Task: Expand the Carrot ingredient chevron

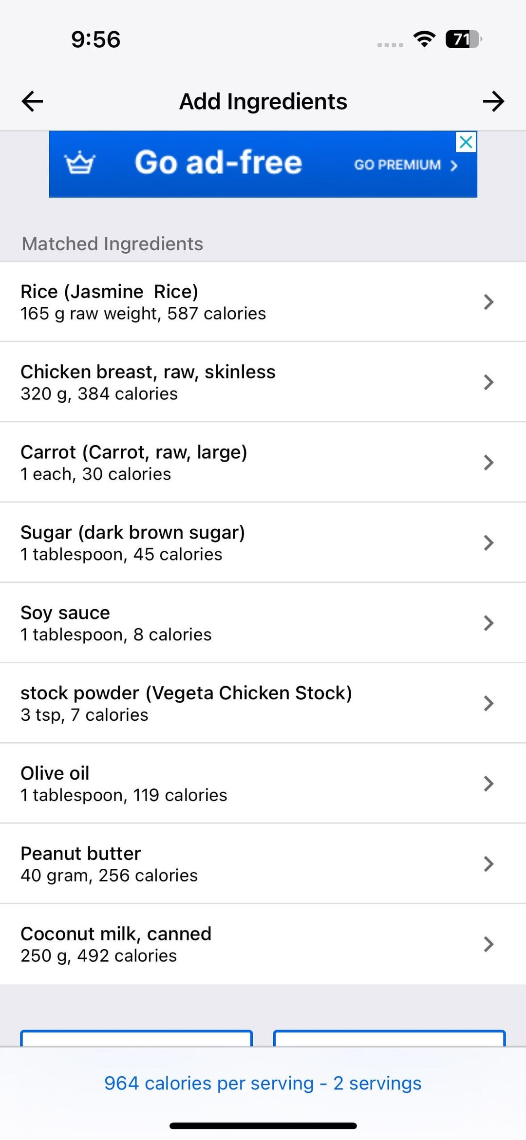Action: point(488,462)
